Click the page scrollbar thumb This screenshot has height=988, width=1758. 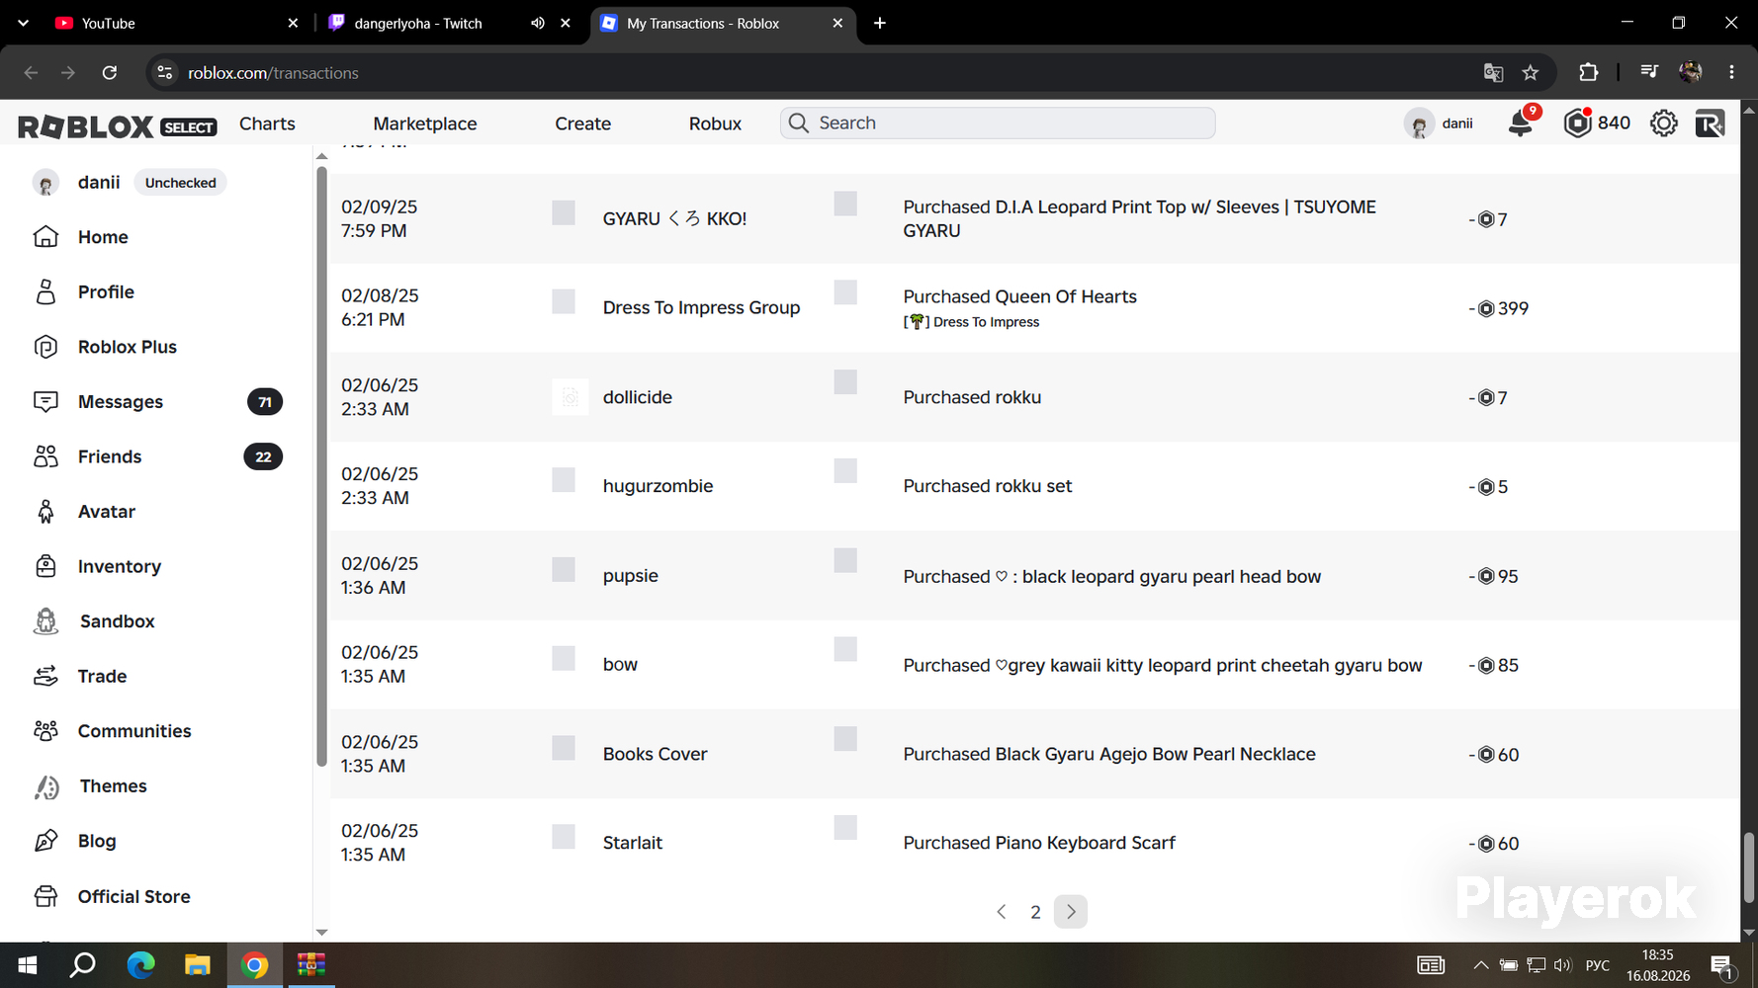tap(1748, 867)
